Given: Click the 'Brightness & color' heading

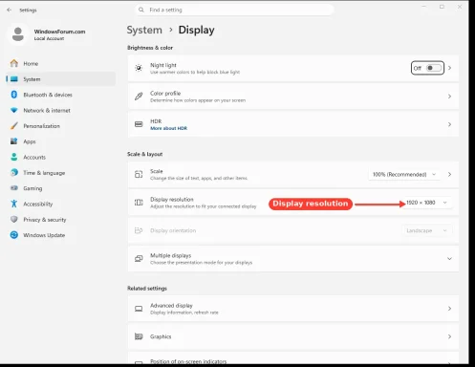Looking at the screenshot, I should click(x=150, y=48).
